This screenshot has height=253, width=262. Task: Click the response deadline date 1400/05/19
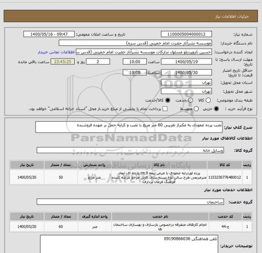(186, 62)
